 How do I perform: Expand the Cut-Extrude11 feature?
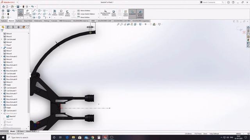2,91
